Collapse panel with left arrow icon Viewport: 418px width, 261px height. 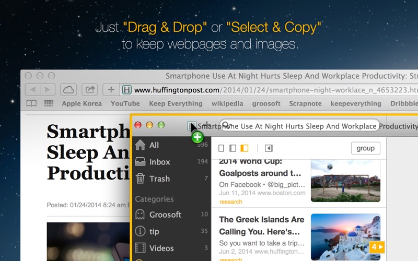tap(269, 148)
